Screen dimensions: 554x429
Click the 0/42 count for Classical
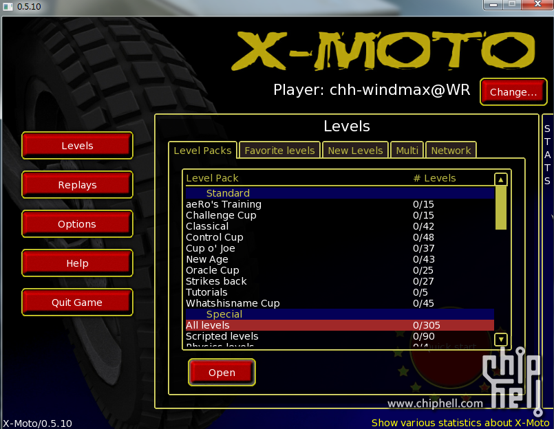pos(423,226)
